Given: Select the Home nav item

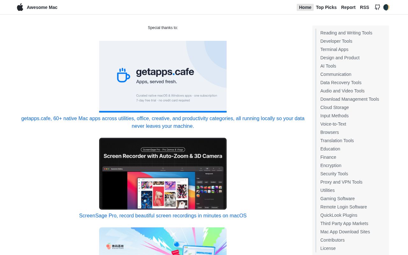Looking at the screenshot, I should 305,7.
